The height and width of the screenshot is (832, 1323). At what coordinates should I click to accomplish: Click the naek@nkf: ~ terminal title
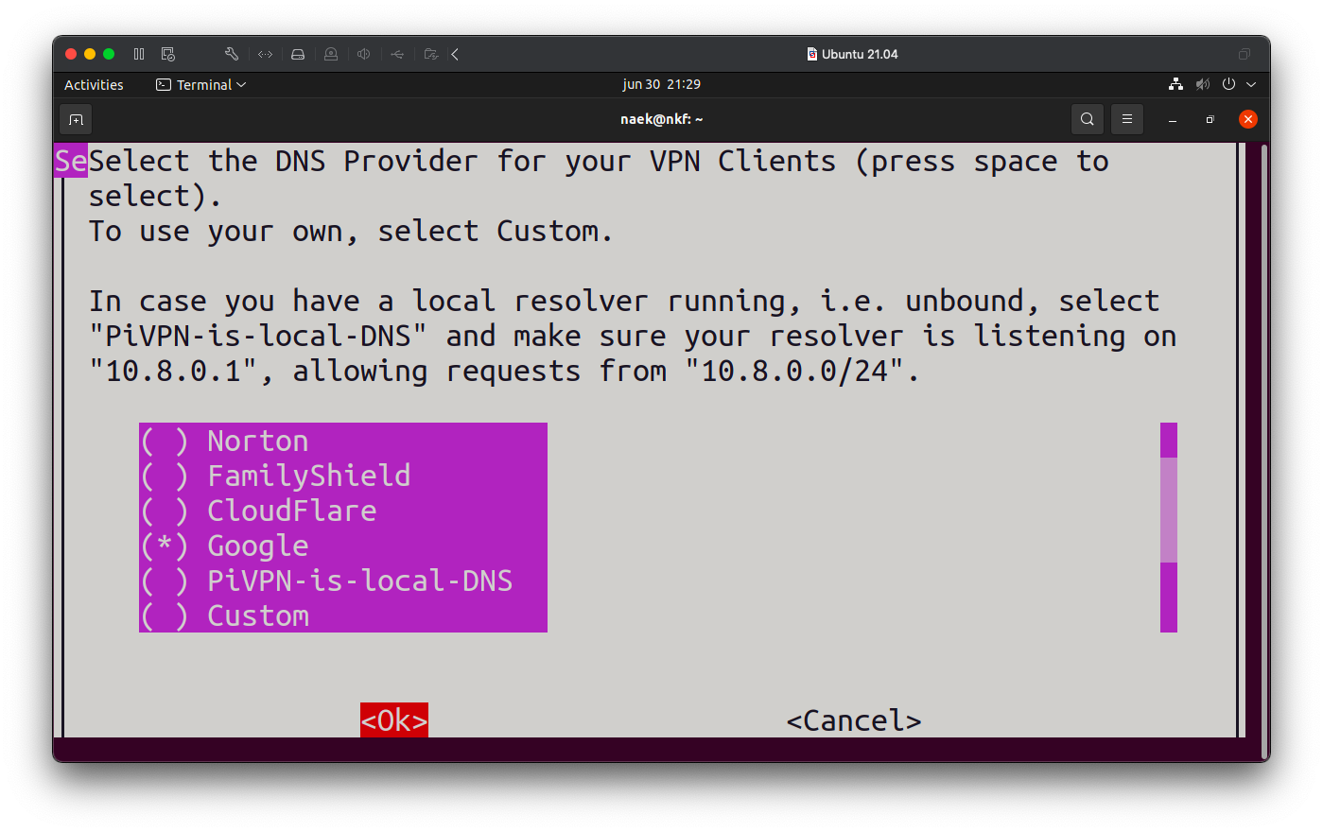pyautogui.click(x=661, y=119)
